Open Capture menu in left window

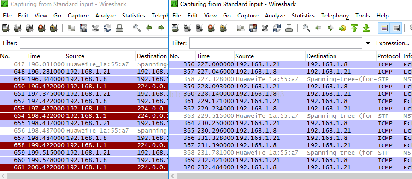point(78,16)
